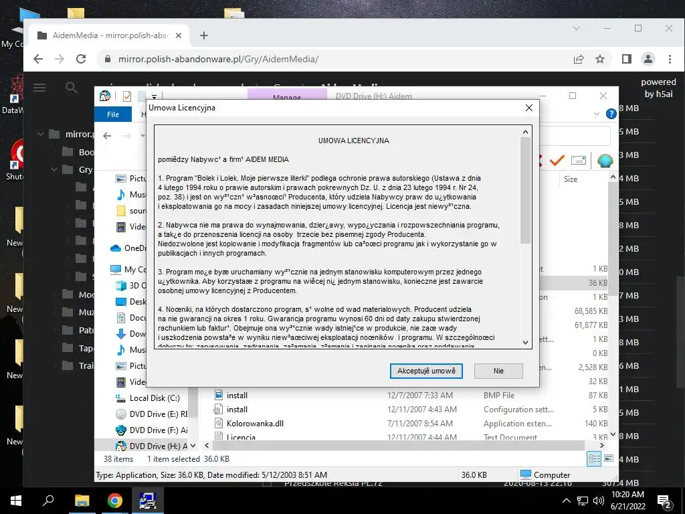Select DVD Drive (F:) in navigation pane
685x514 pixels.
click(151, 430)
